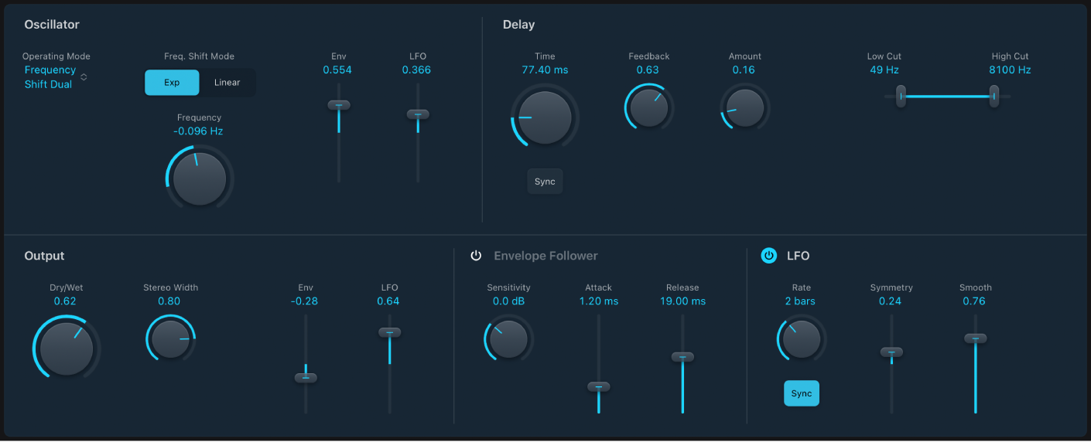This screenshot has height=442, width=1091.
Task: Click the Oscillator Env slider handle
Action: 339,105
